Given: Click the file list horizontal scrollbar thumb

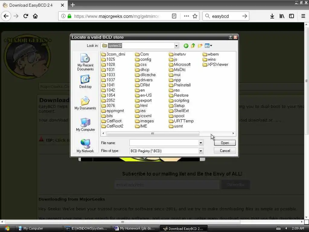Looking at the screenshot, I should pos(153,134).
